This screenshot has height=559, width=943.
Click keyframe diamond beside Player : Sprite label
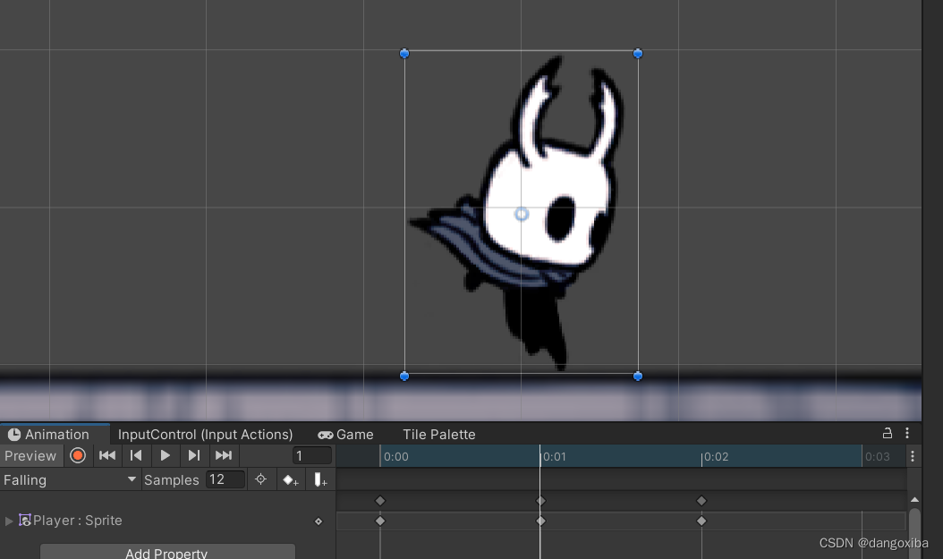(x=319, y=521)
